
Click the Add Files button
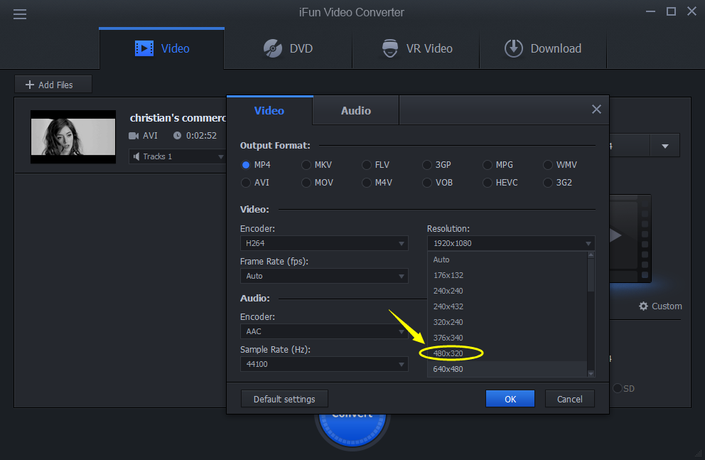(x=53, y=85)
